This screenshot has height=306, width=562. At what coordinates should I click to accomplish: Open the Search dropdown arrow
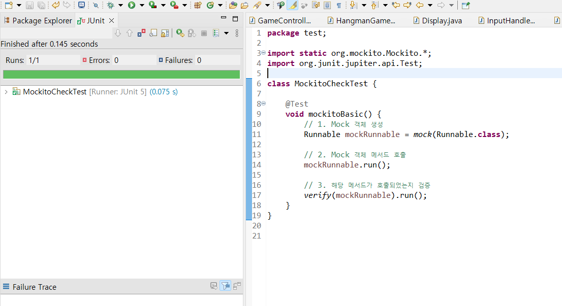267,6
